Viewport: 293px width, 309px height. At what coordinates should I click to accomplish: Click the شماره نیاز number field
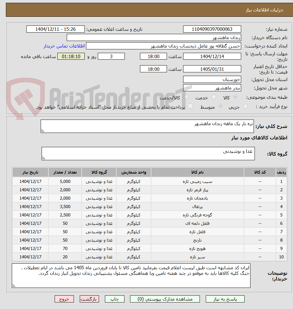coord(212,29)
